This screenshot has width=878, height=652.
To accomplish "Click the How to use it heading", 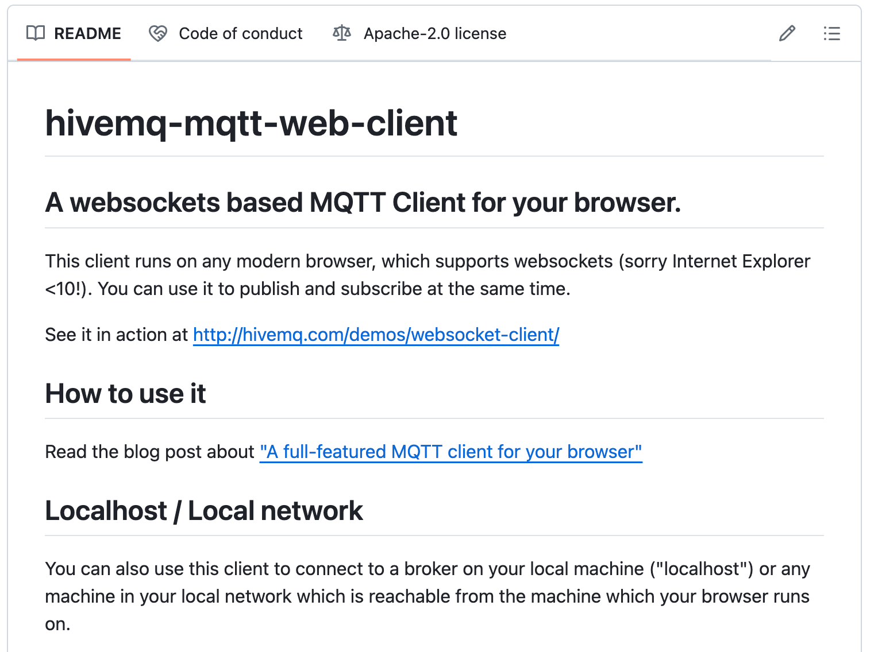I will [125, 394].
